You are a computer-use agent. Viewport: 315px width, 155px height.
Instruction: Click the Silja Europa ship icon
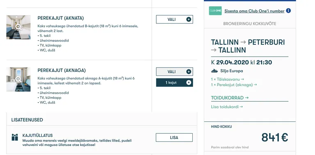[215, 71]
